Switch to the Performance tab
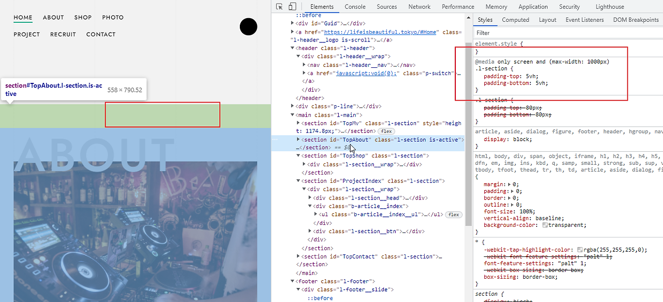Viewport: 663px width, 302px height. point(458,7)
